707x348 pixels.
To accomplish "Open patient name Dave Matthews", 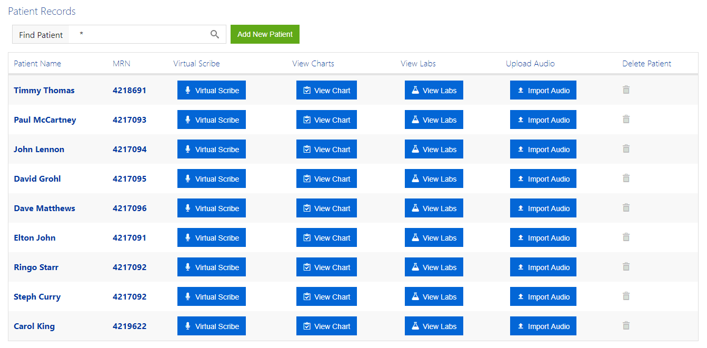I will pyautogui.click(x=44, y=208).
